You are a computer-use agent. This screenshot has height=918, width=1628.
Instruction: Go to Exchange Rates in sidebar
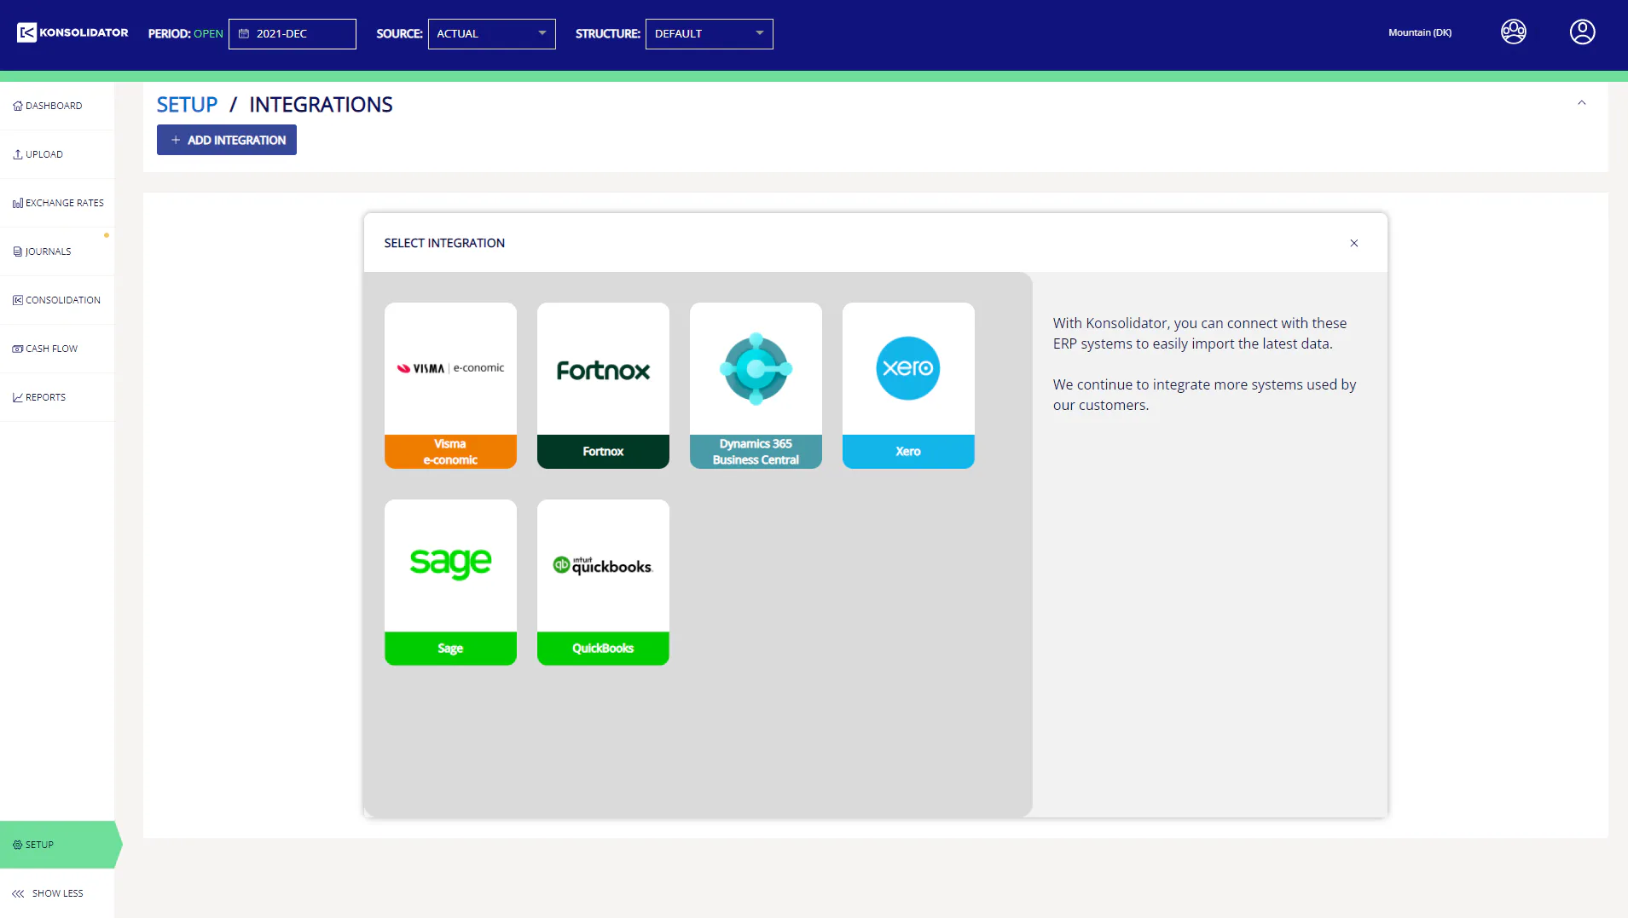(57, 203)
